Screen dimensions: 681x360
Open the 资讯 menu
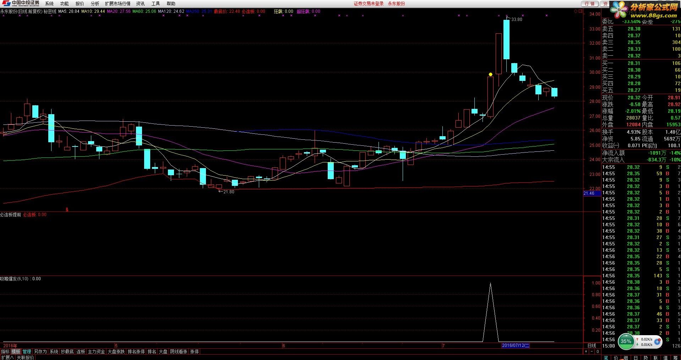140,4
